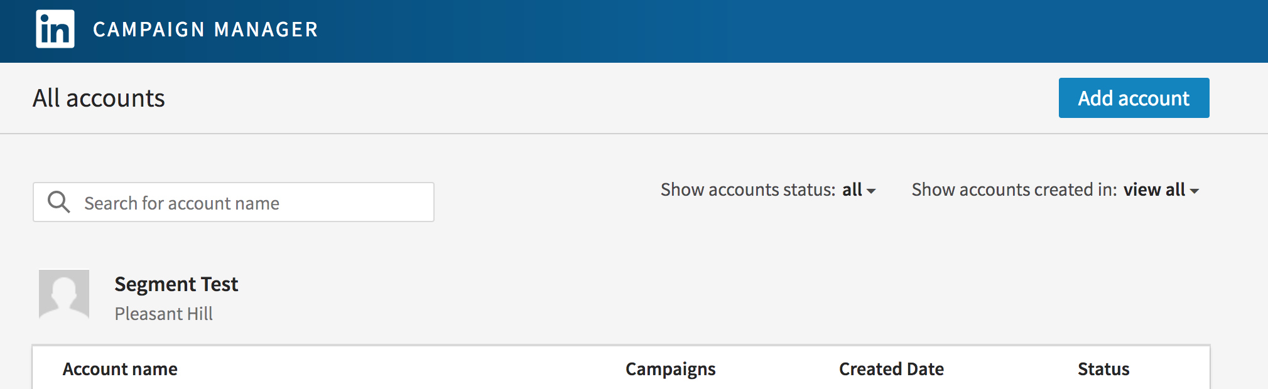Viewport: 1268px width, 389px height.
Task: Click 'Show accounts status:' label text
Action: [747, 189]
